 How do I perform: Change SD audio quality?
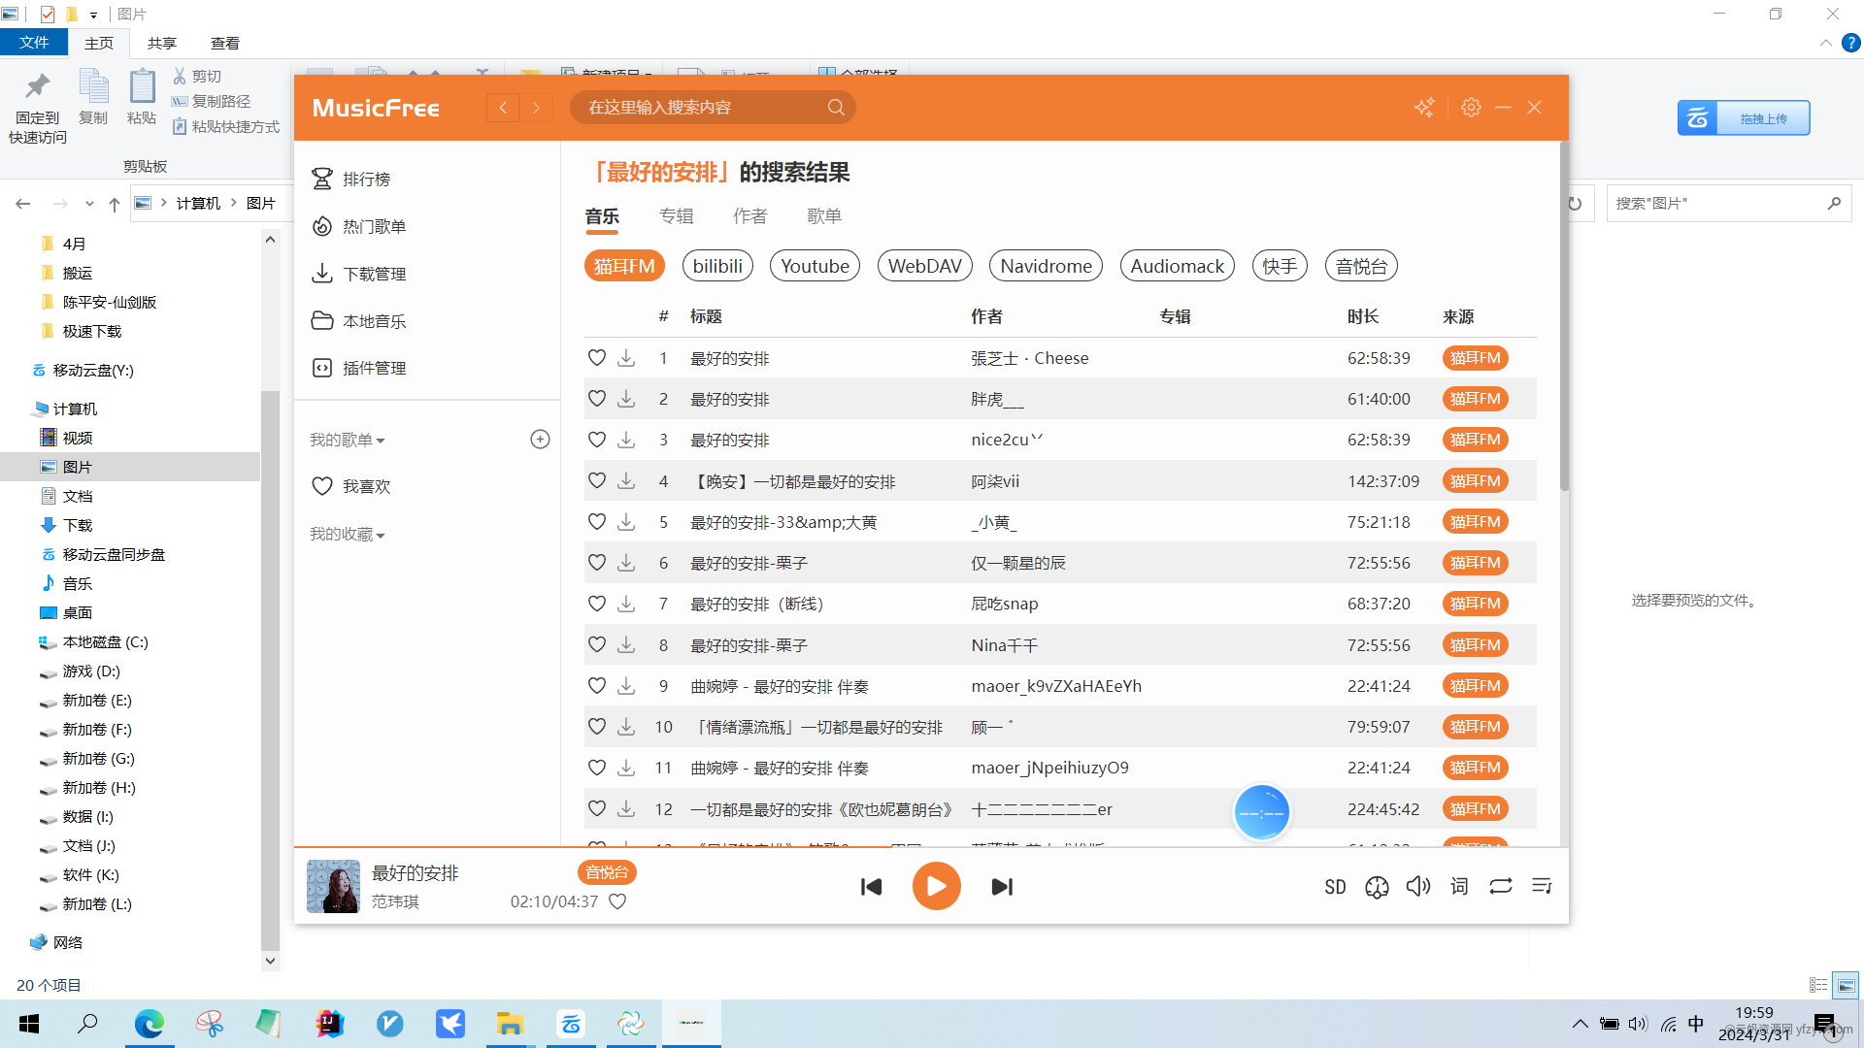click(x=1335, y=886)
